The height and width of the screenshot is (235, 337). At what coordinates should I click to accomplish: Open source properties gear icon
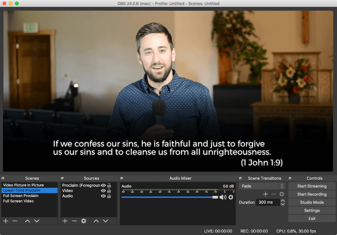click(83, 221)
